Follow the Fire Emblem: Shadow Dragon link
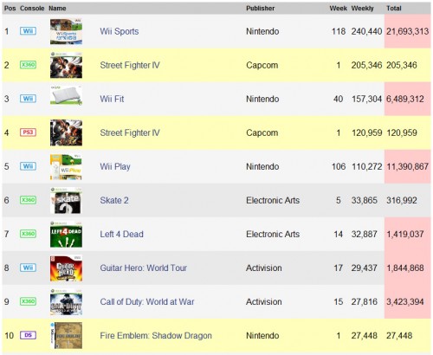Screen dimensions: 433x355 click(x=156, y=335)
